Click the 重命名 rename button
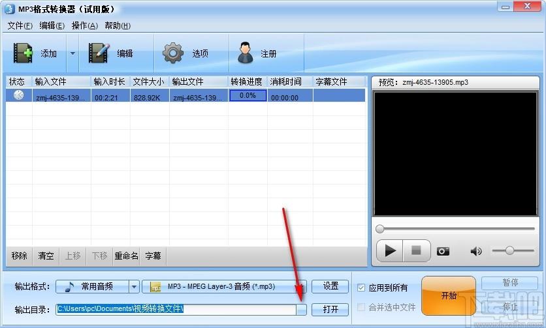 127,256
